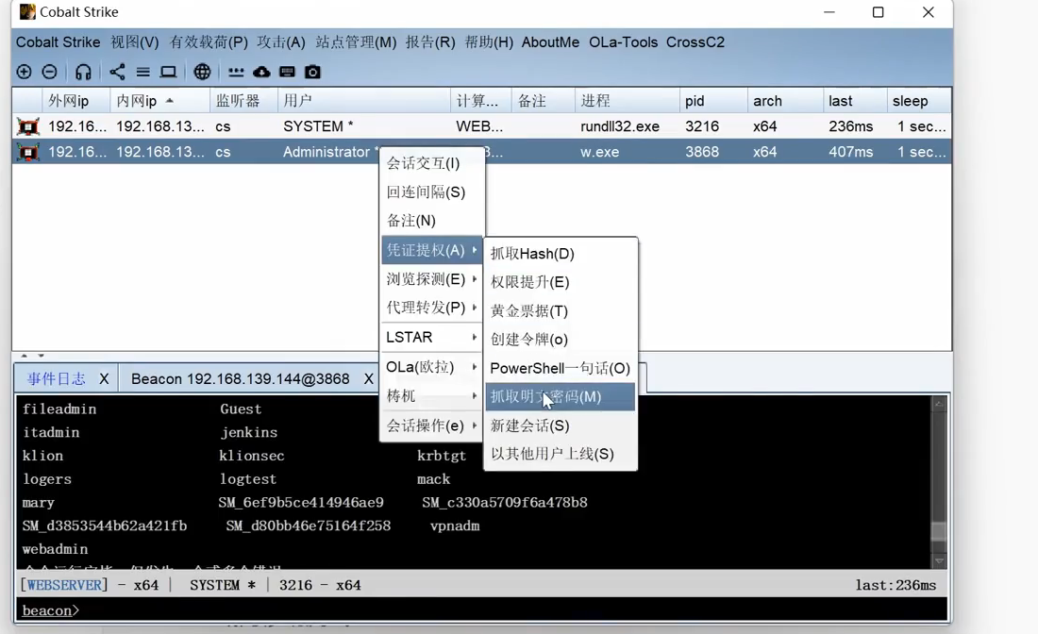The image size is (1038, 634).
Task: Switch to session table list icon
Action: point(143,72)
